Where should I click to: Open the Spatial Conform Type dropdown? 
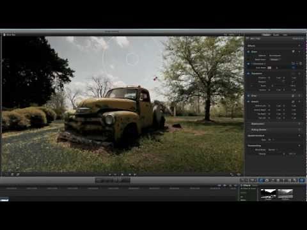click(271, 140)
